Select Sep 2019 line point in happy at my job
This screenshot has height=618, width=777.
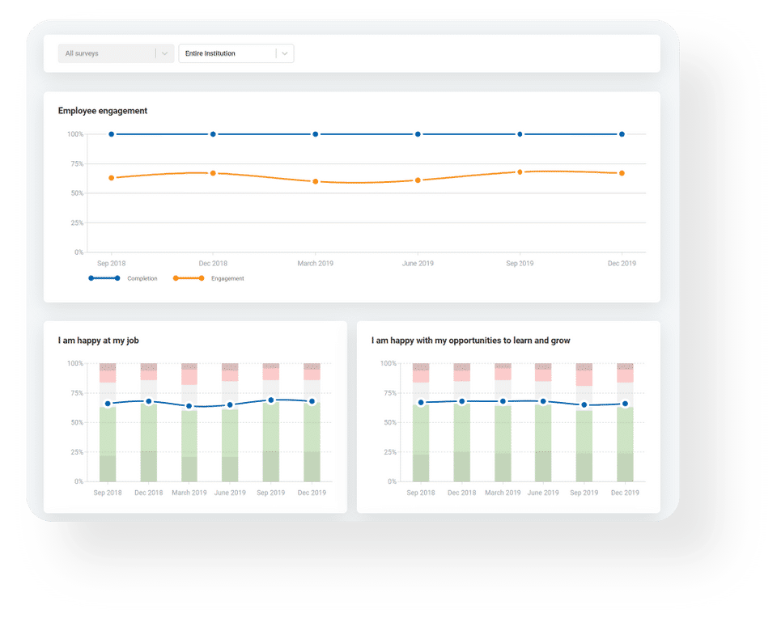[x=271, y=400]
